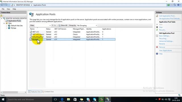Viewport: 182px width, 102px height.
Task: Click the Recycling settings link
Action: point(163,39)
